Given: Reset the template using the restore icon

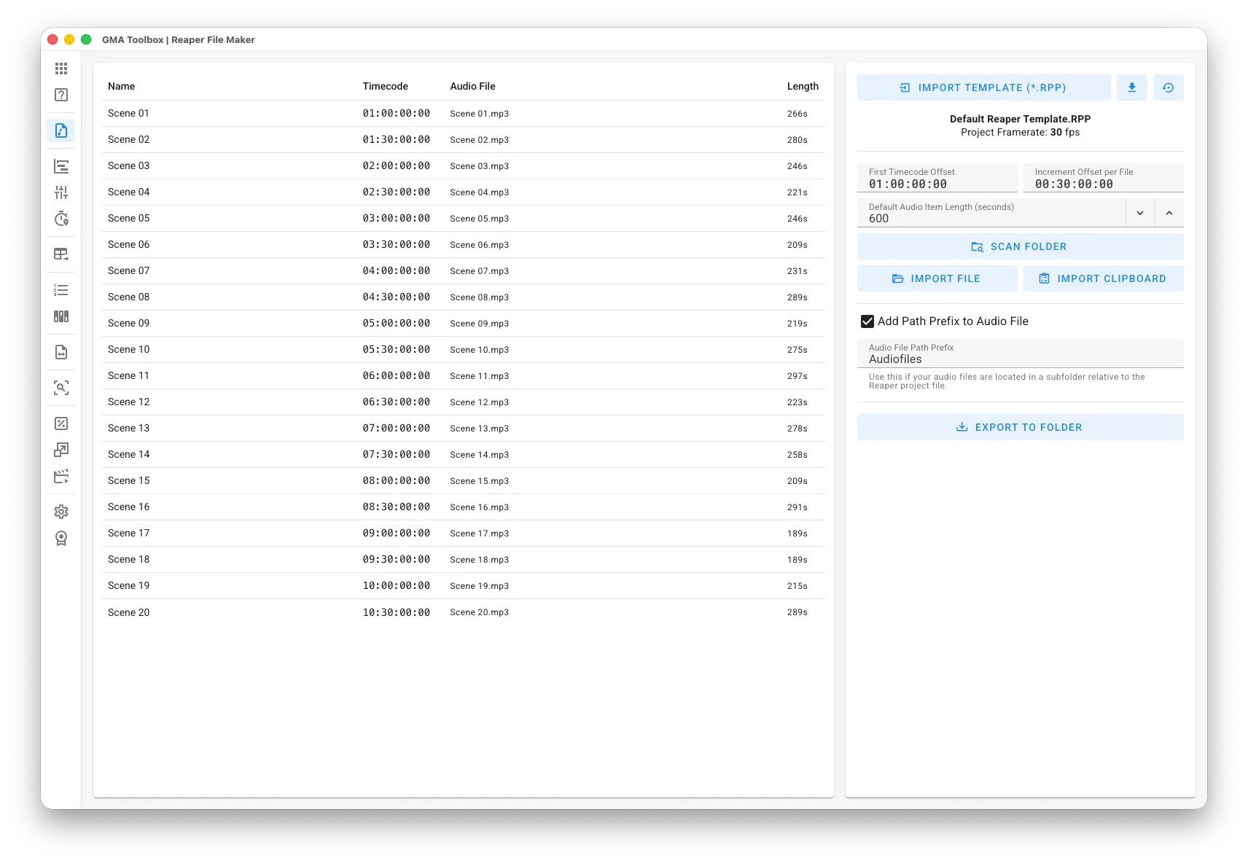Looking at the screenshot, I should (1168, 87).
